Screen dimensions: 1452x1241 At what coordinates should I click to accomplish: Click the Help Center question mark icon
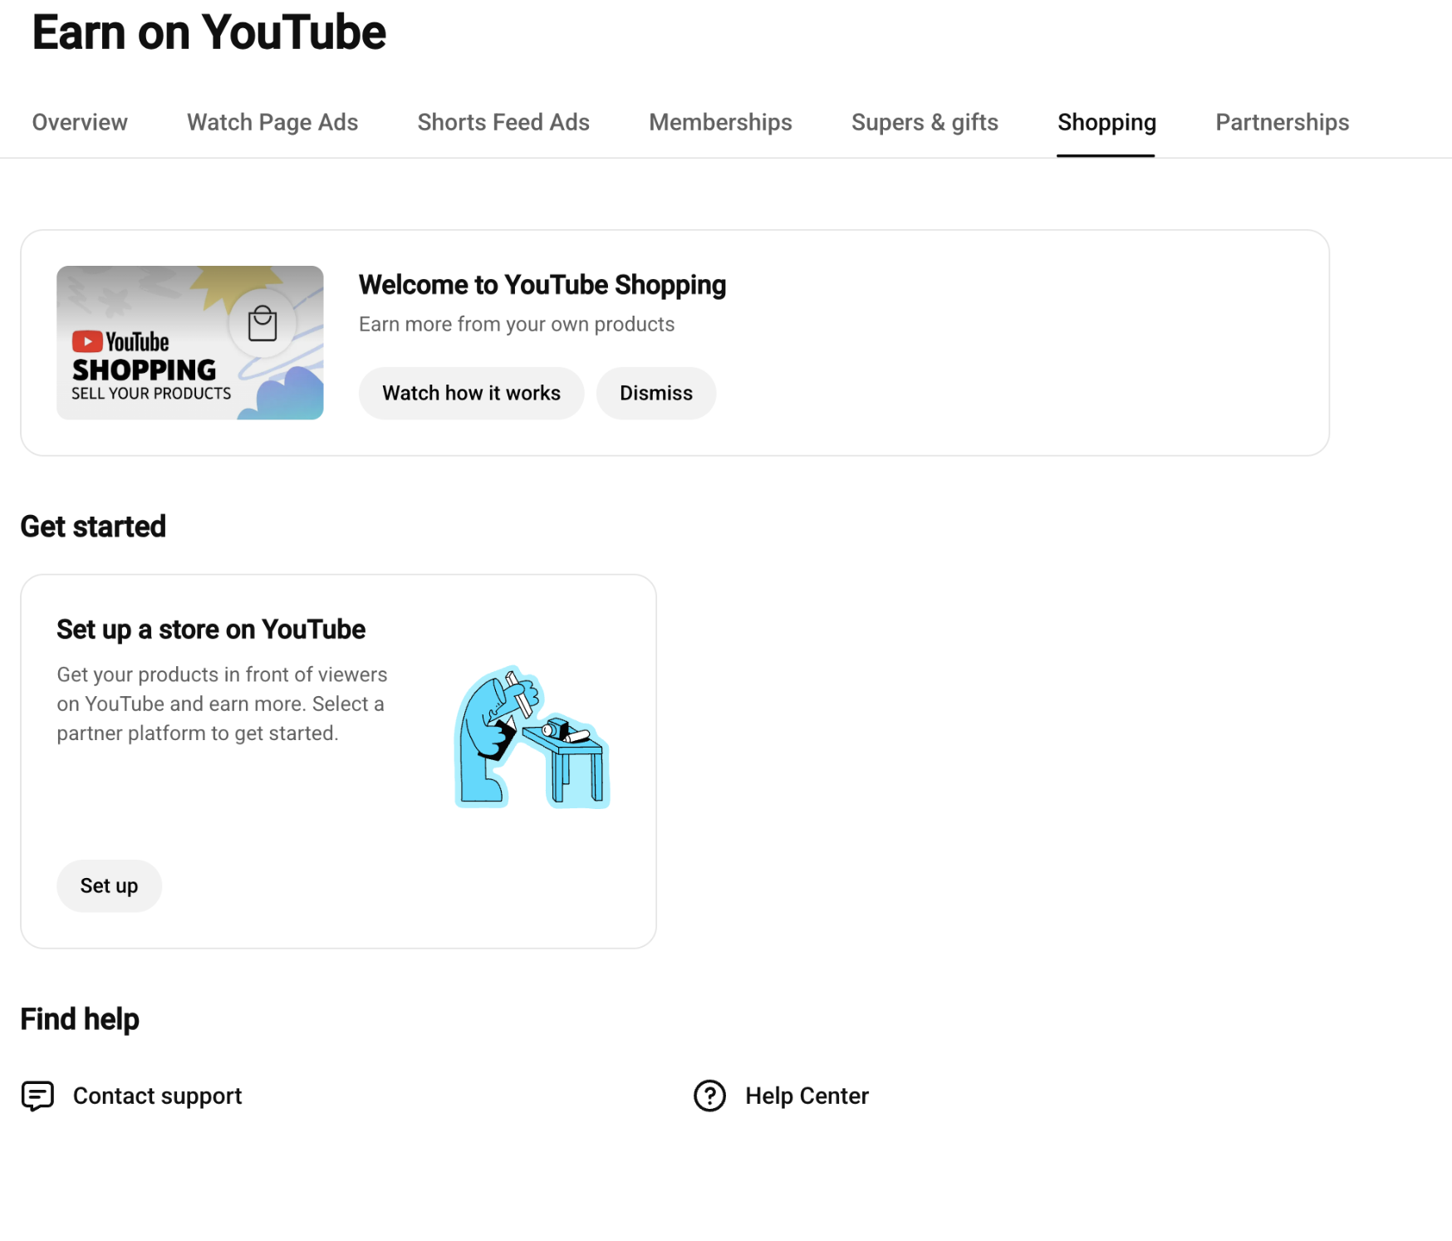pyautogui.click(x=709, y=1096)
